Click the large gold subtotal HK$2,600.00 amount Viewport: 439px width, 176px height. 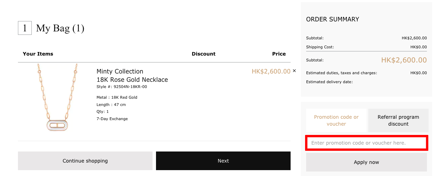click(x=404, y=60)
